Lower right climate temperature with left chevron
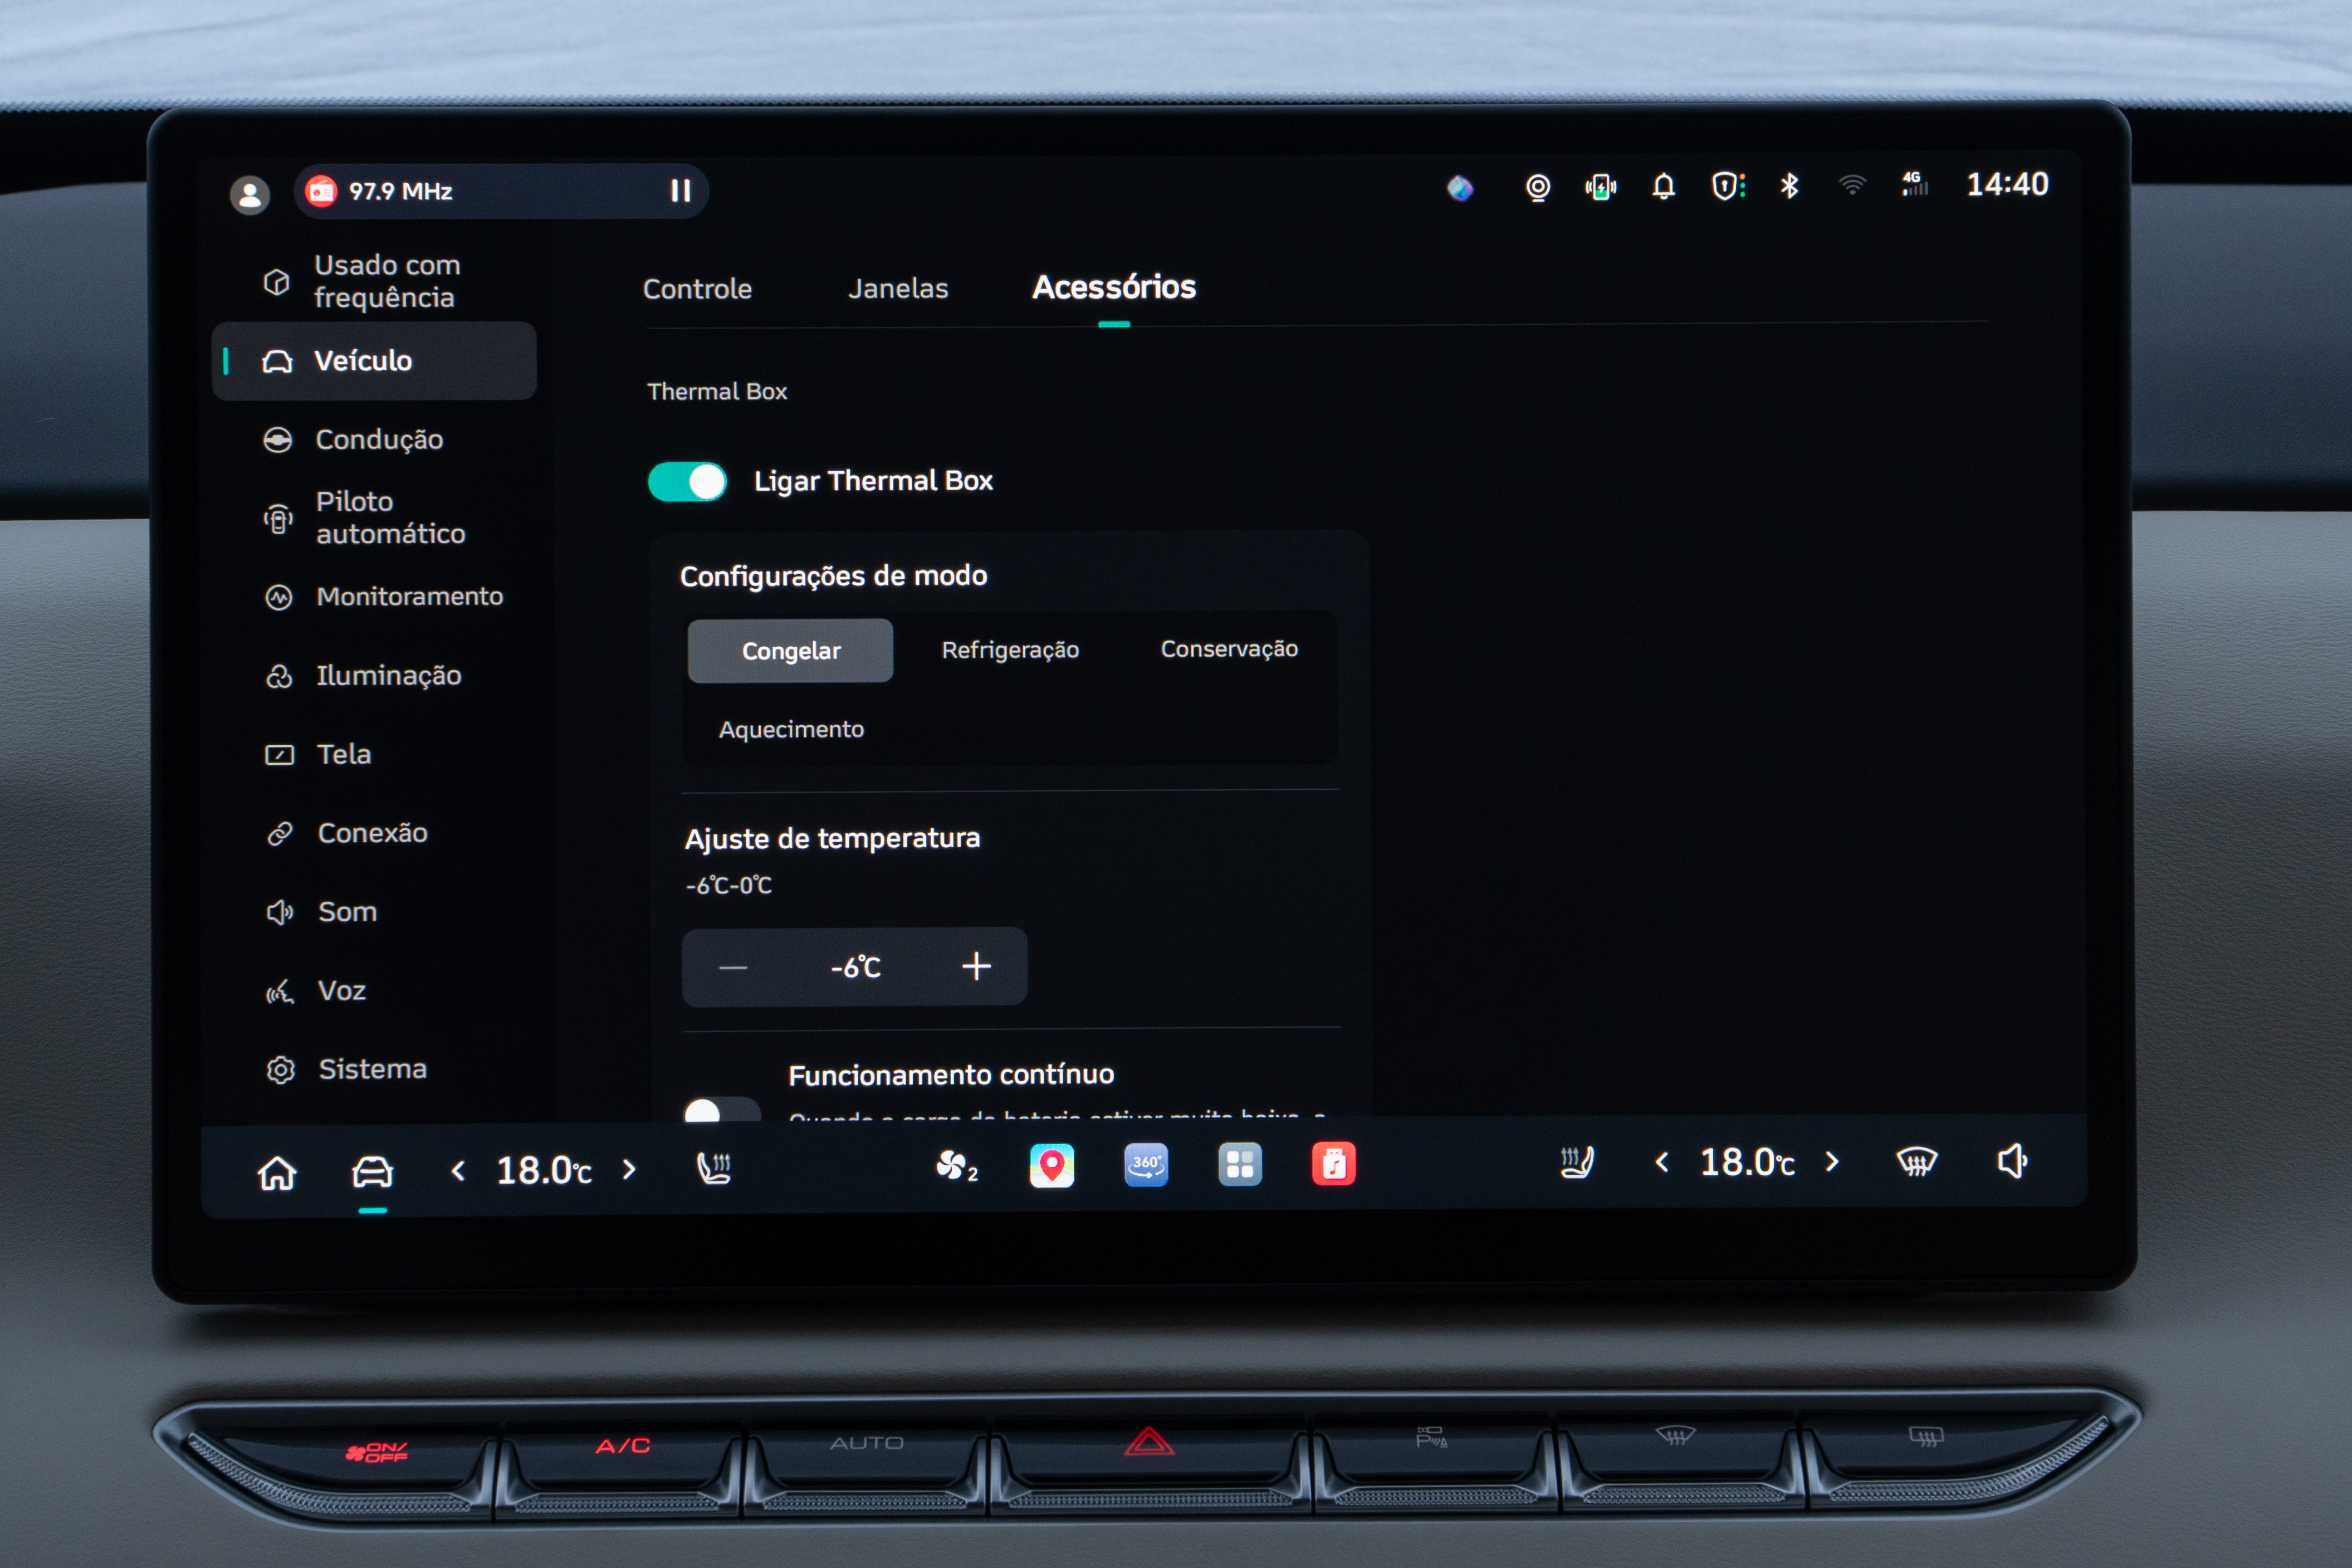 1661,1162
